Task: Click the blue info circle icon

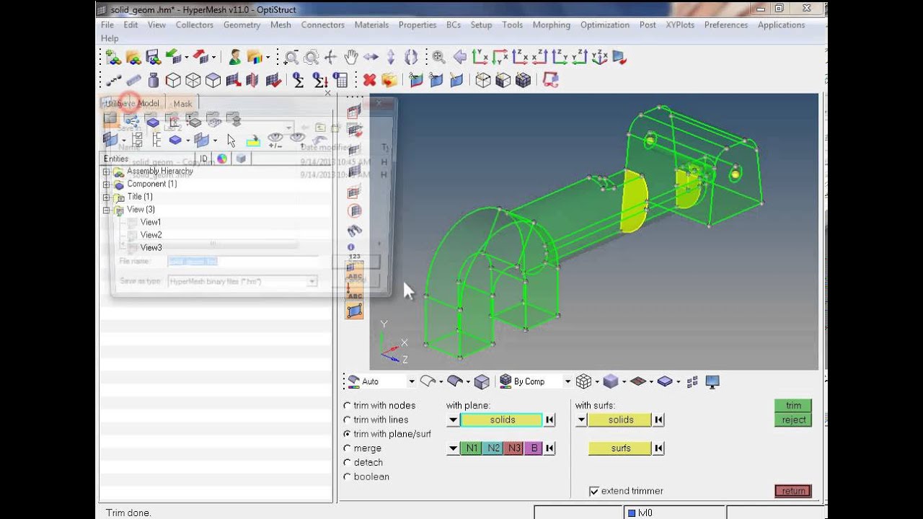Action: click(x=351, y=247)
